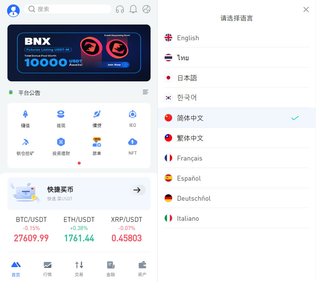Image resolution: width=316 pixels, height=282 pixels.
Task: Close the language selection panel
Action: point(306,9)
